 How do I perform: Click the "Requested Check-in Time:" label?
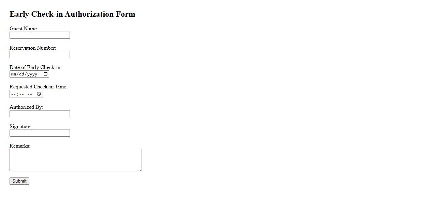(x=39, y=87)
